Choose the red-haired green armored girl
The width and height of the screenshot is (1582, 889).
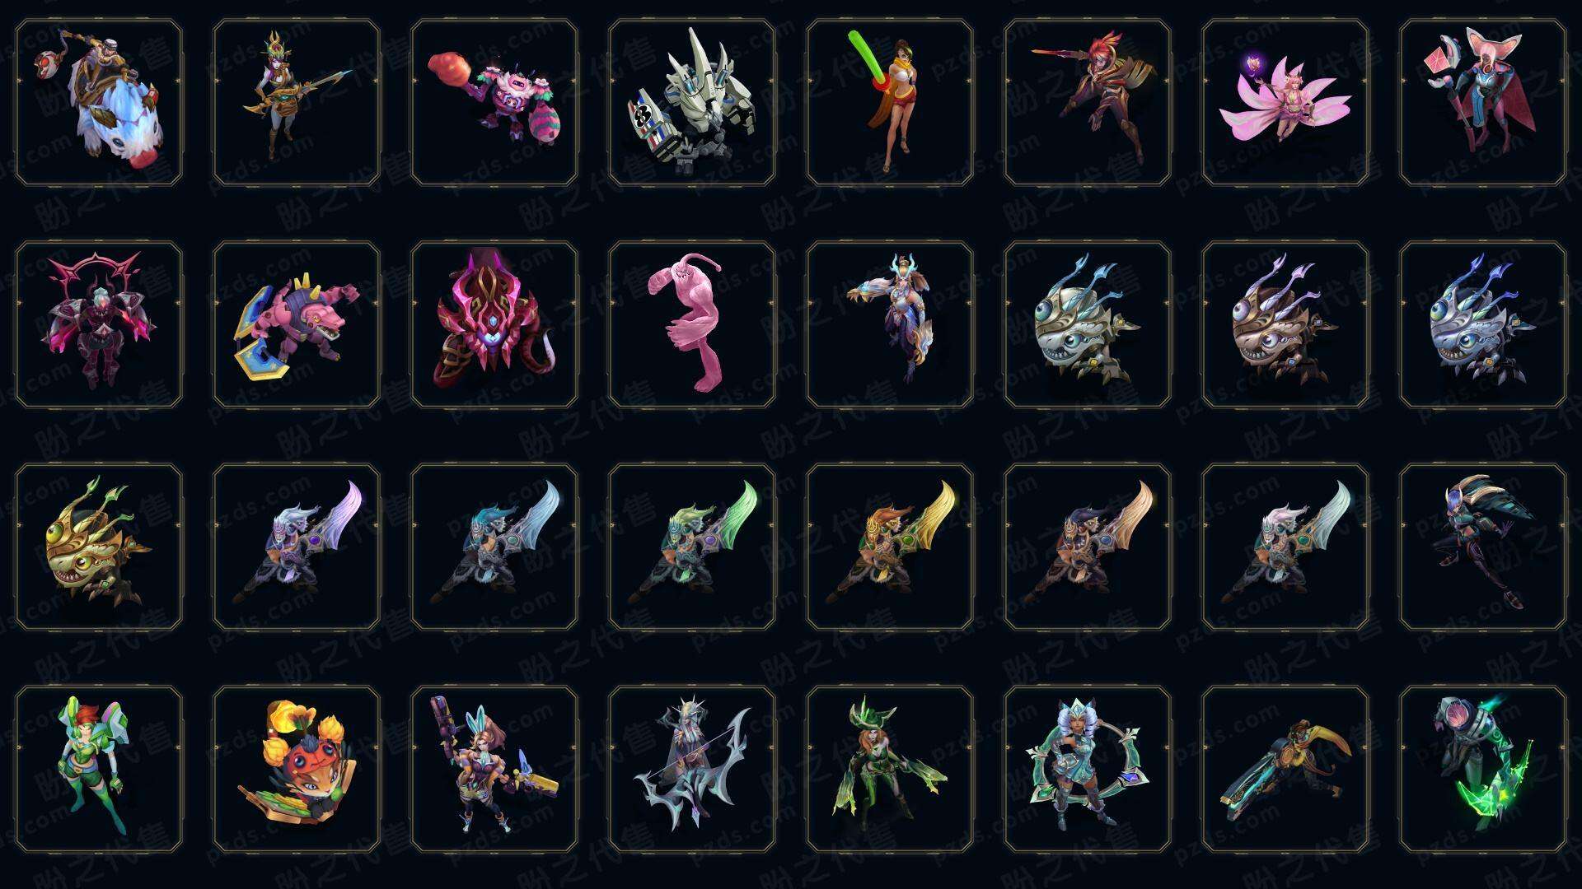(x=99, y=769)
